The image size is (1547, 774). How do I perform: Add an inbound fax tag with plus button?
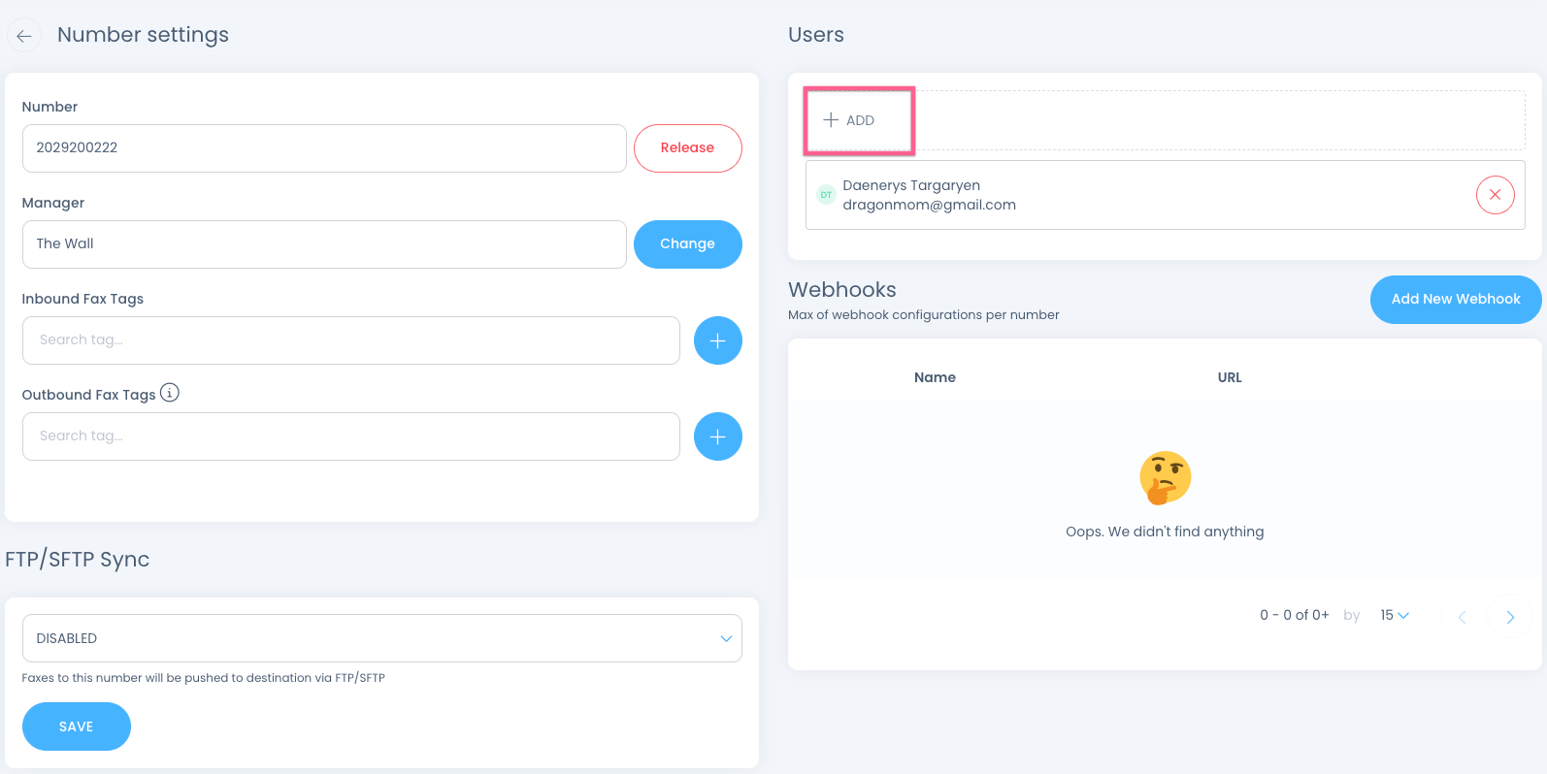tap(717, 340)
